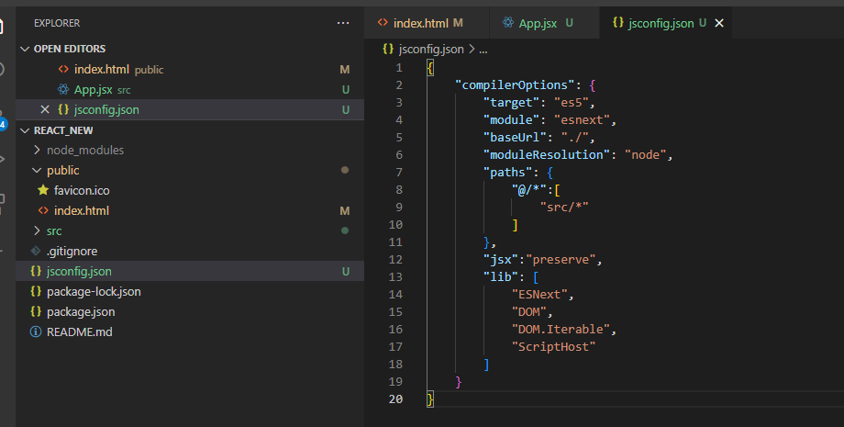The width and height of the screenshot is (844, 427).
Task: Expand the src folder
Action: coord(190,231)
